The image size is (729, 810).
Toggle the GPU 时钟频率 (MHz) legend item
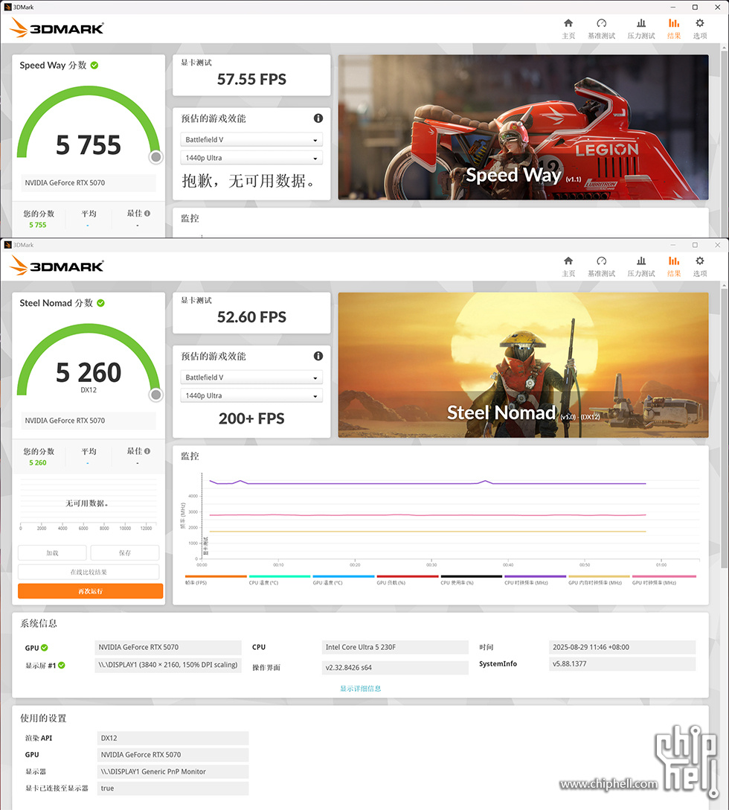(x=664, y=580)
